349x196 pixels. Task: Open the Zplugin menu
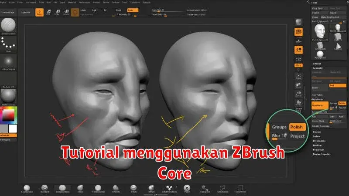click(x=147, y=2)
